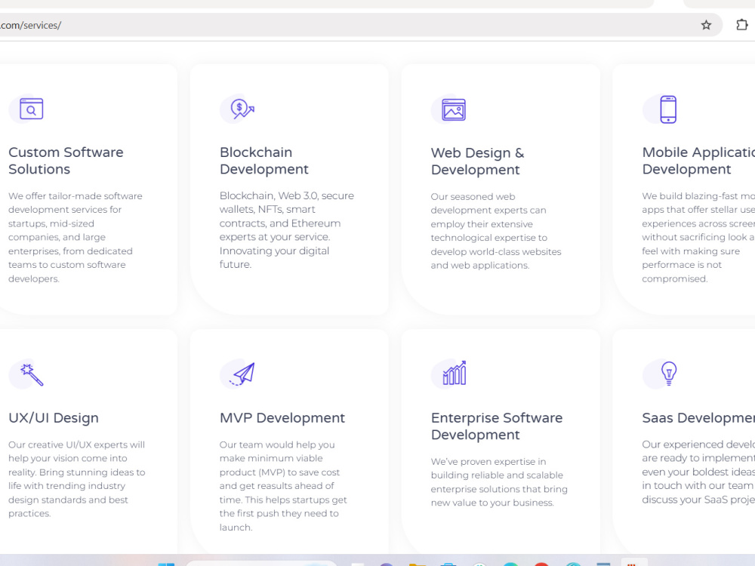The width and height of the screenshot is (755, 566).
Task: Click text "Innovating your digital"
Action: point(274,251)
